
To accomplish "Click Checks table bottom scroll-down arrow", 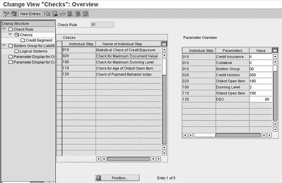I will click(164, 153).
